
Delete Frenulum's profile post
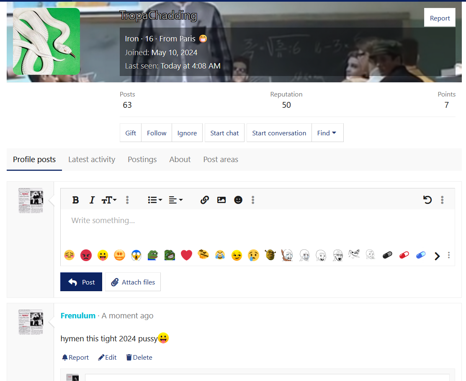click(x=139, y=357)
